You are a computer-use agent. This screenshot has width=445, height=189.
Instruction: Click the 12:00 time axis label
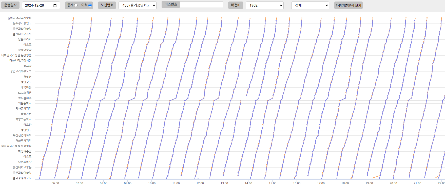[x=200, y=183]
